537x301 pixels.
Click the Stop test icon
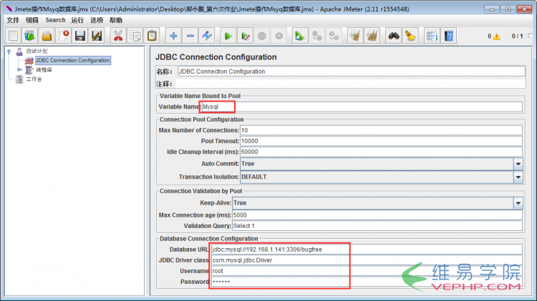pyautogui.click(x=262, y=36)
